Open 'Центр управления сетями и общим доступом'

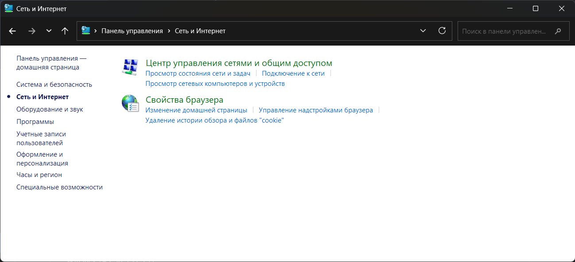[x=239, y=63]
